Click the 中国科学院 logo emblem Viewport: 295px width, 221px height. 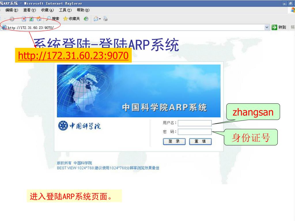pyautogui.click(x=63, y=125)
